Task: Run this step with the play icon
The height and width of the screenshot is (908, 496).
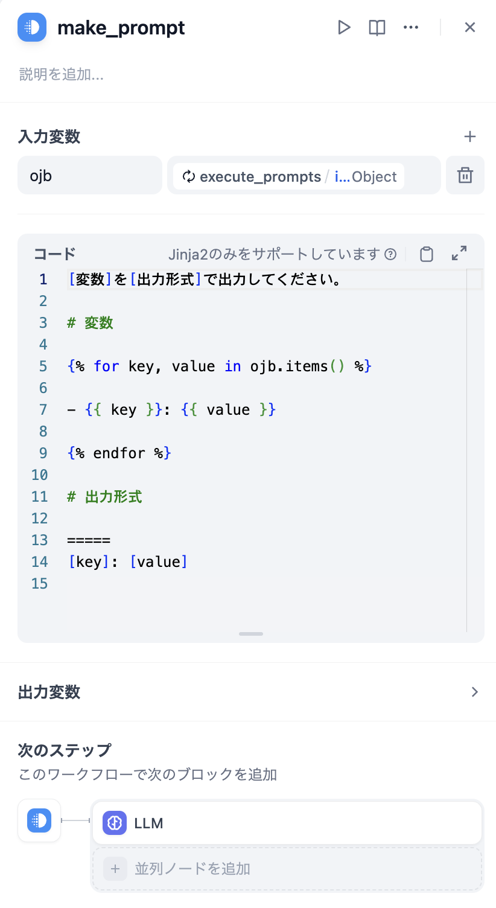Action: coord(344,27)
